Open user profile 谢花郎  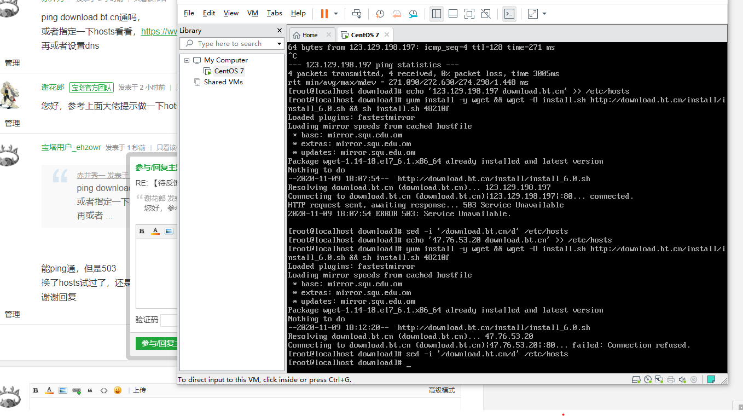click(53, 87)
